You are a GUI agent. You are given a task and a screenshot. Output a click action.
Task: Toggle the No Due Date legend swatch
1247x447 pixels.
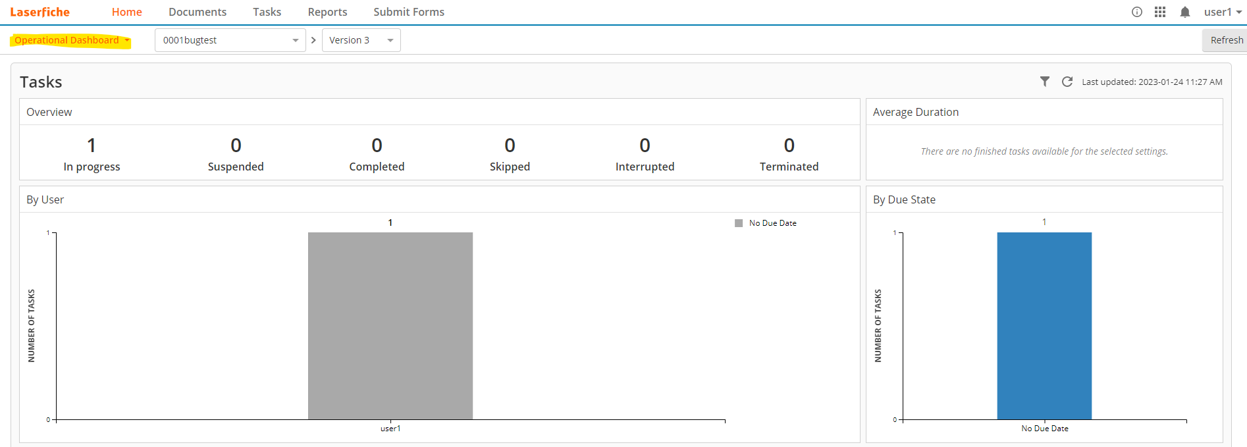coord(739,223)
